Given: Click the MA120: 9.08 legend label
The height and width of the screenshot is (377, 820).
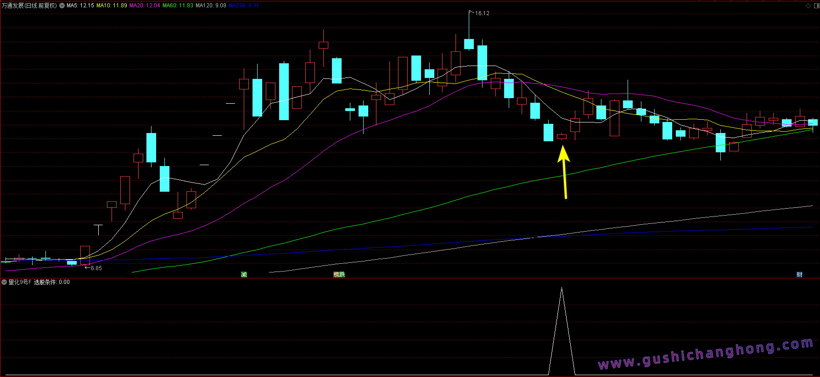Looking at the screenshot, I should (211, 6).
